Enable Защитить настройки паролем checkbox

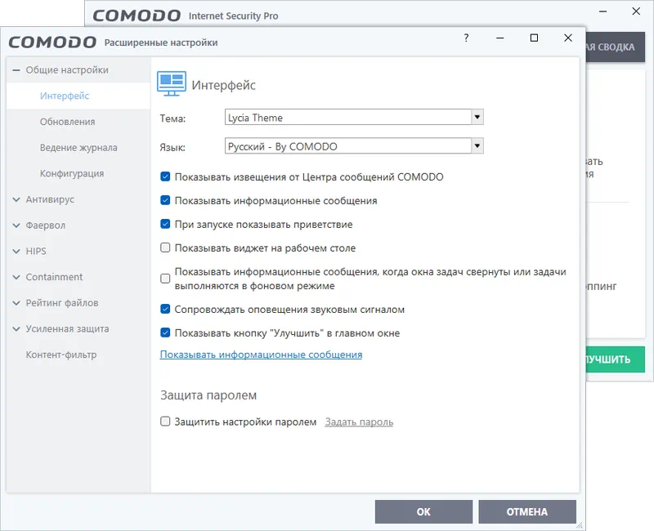tap(165, 422)
